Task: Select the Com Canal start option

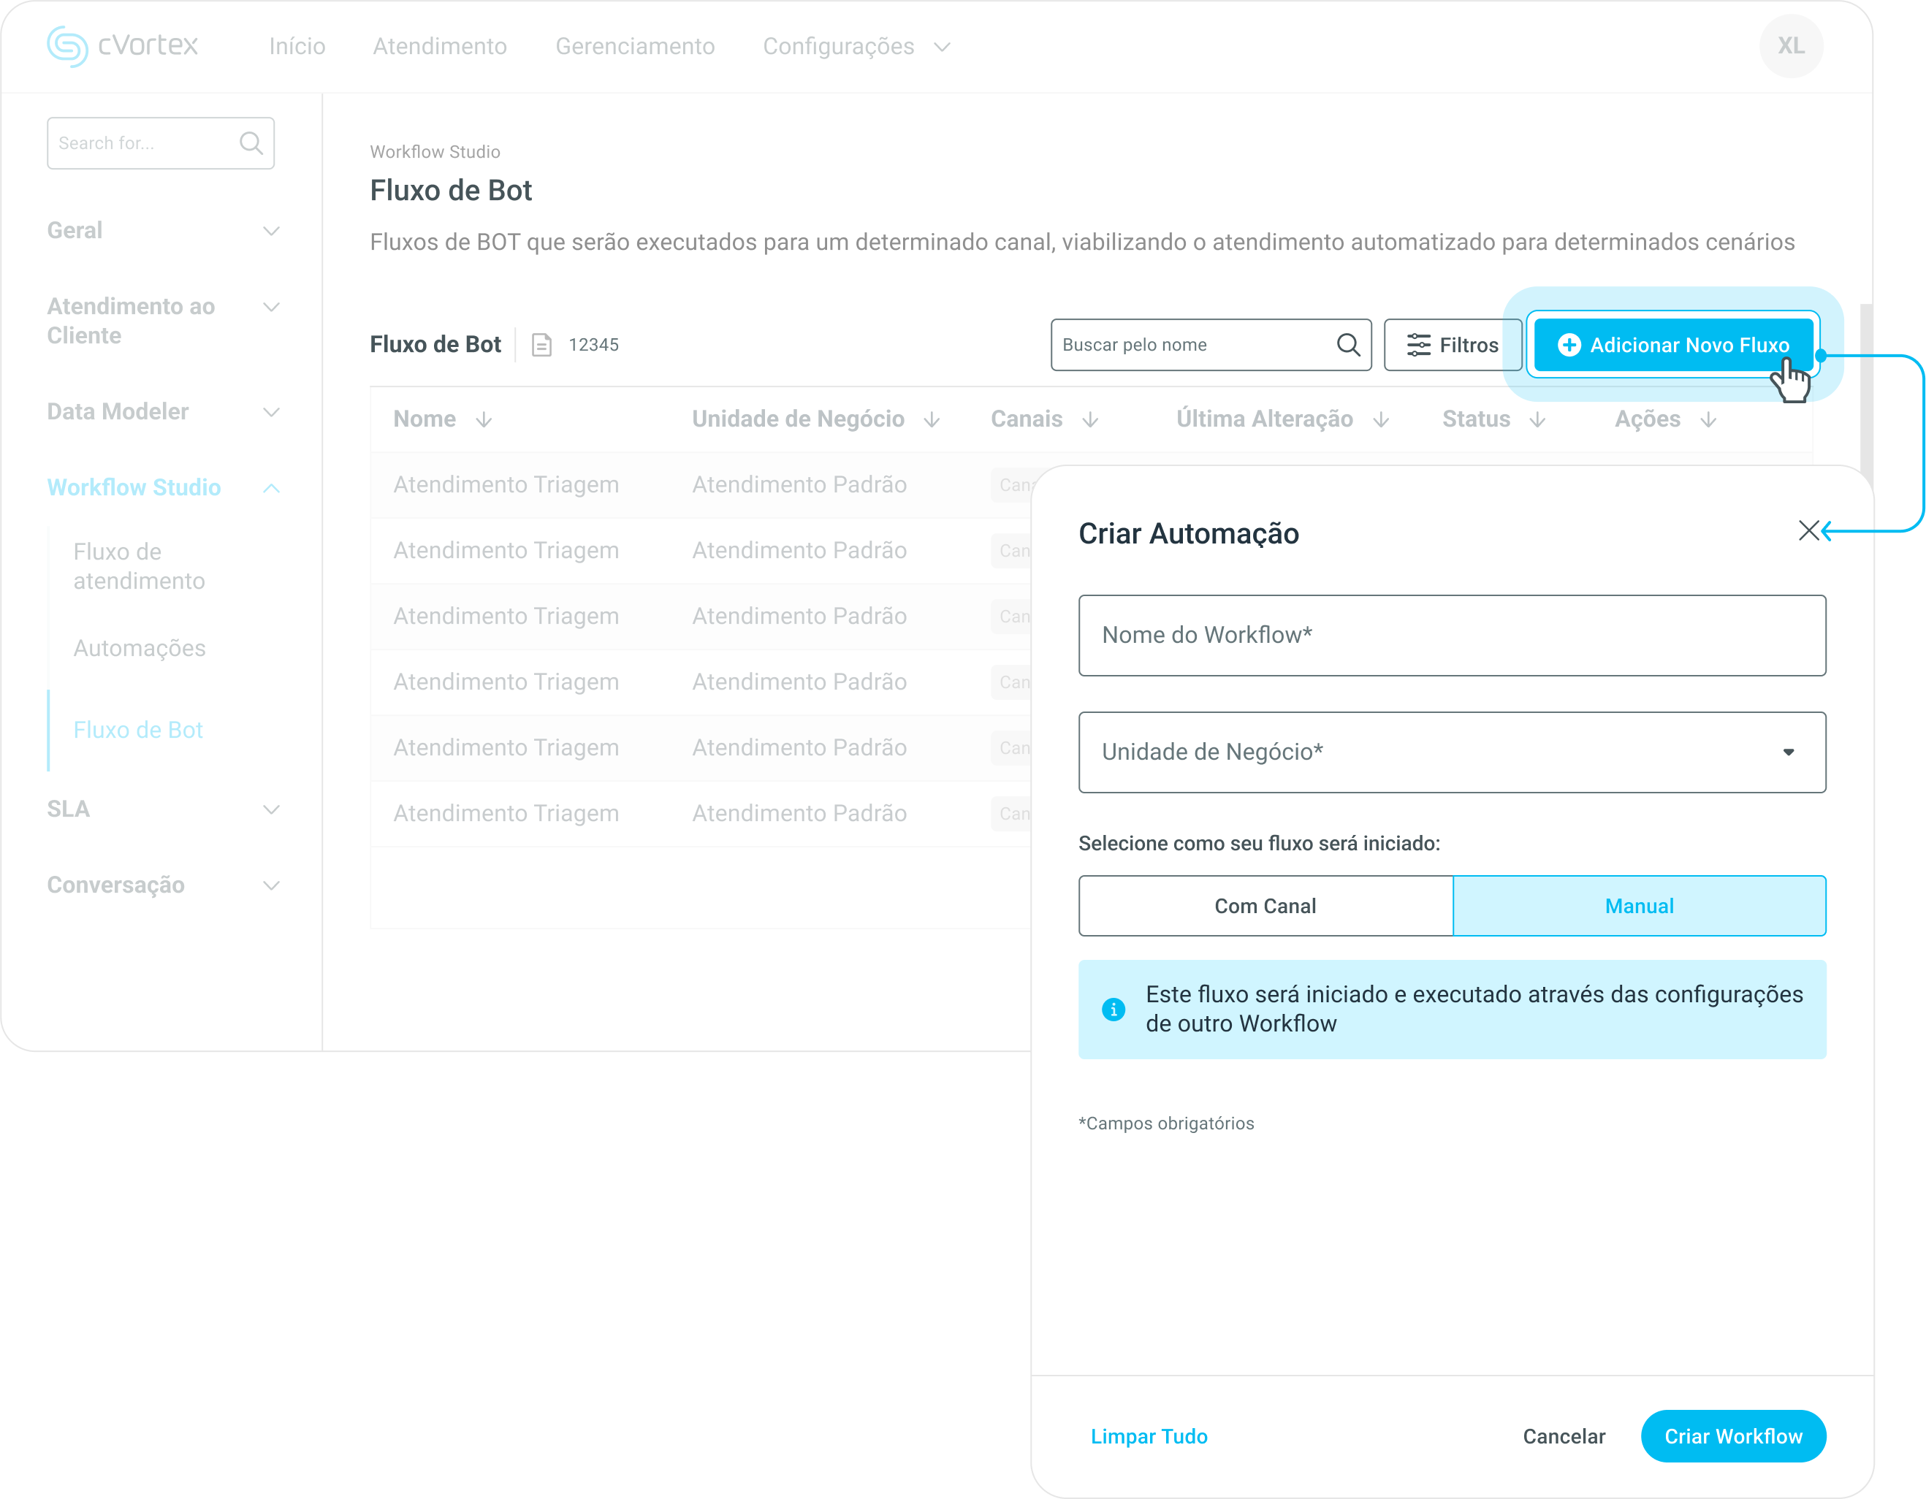Action: [1265, 906]
